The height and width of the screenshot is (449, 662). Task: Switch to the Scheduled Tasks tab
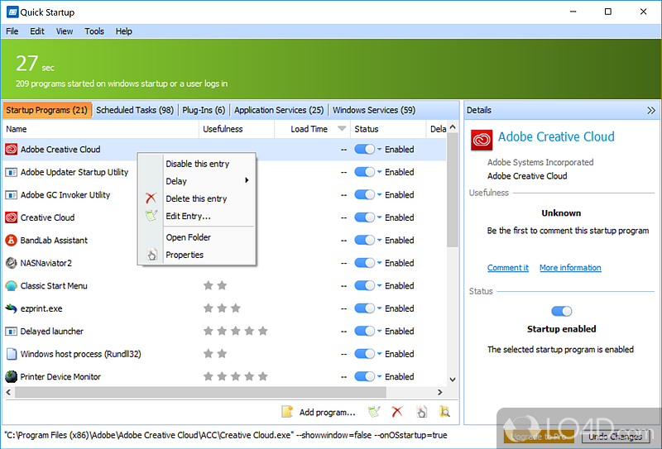(x=134, y=110)
